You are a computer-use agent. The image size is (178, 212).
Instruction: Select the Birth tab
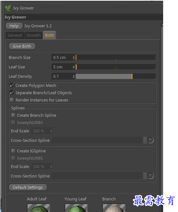pyautogui.click(x=49, y=35)
